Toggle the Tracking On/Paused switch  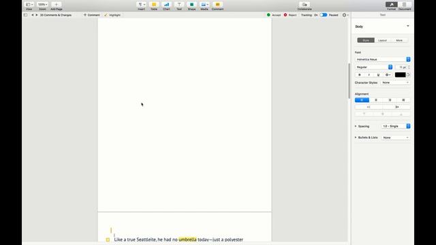324,15
